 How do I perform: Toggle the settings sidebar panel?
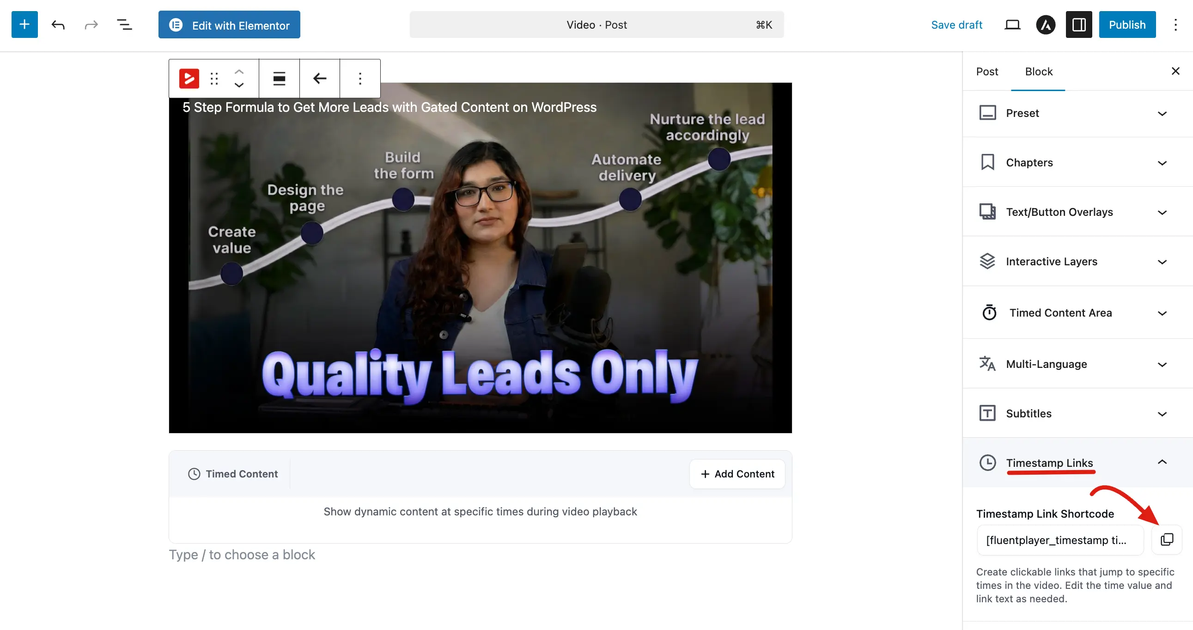coord(1078,24)
